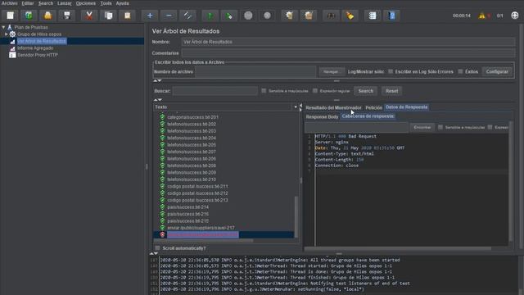Check Sensible a mayúsculas next to Encontrar
The image size is (524, 295).
point(440,127)
